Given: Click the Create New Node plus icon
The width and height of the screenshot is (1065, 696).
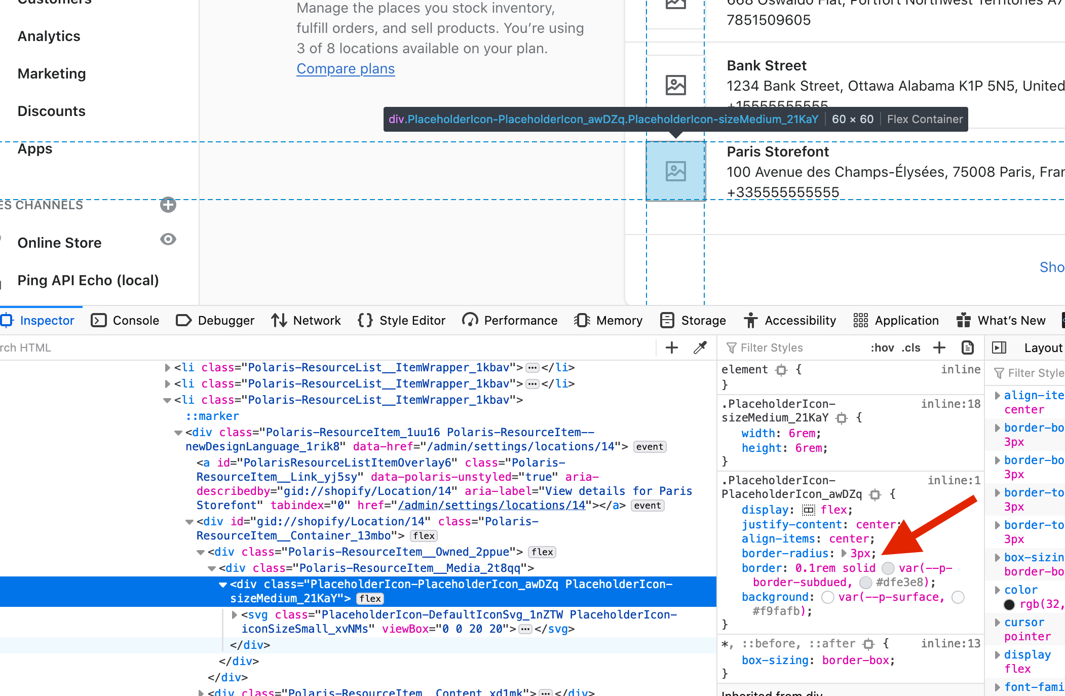Looking at the screenshot, I should tap(671, 347).
